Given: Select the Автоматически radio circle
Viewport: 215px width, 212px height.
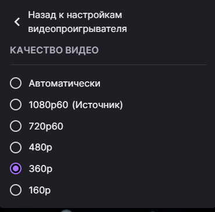Looking at the screenshot, I should pos(16,84).
